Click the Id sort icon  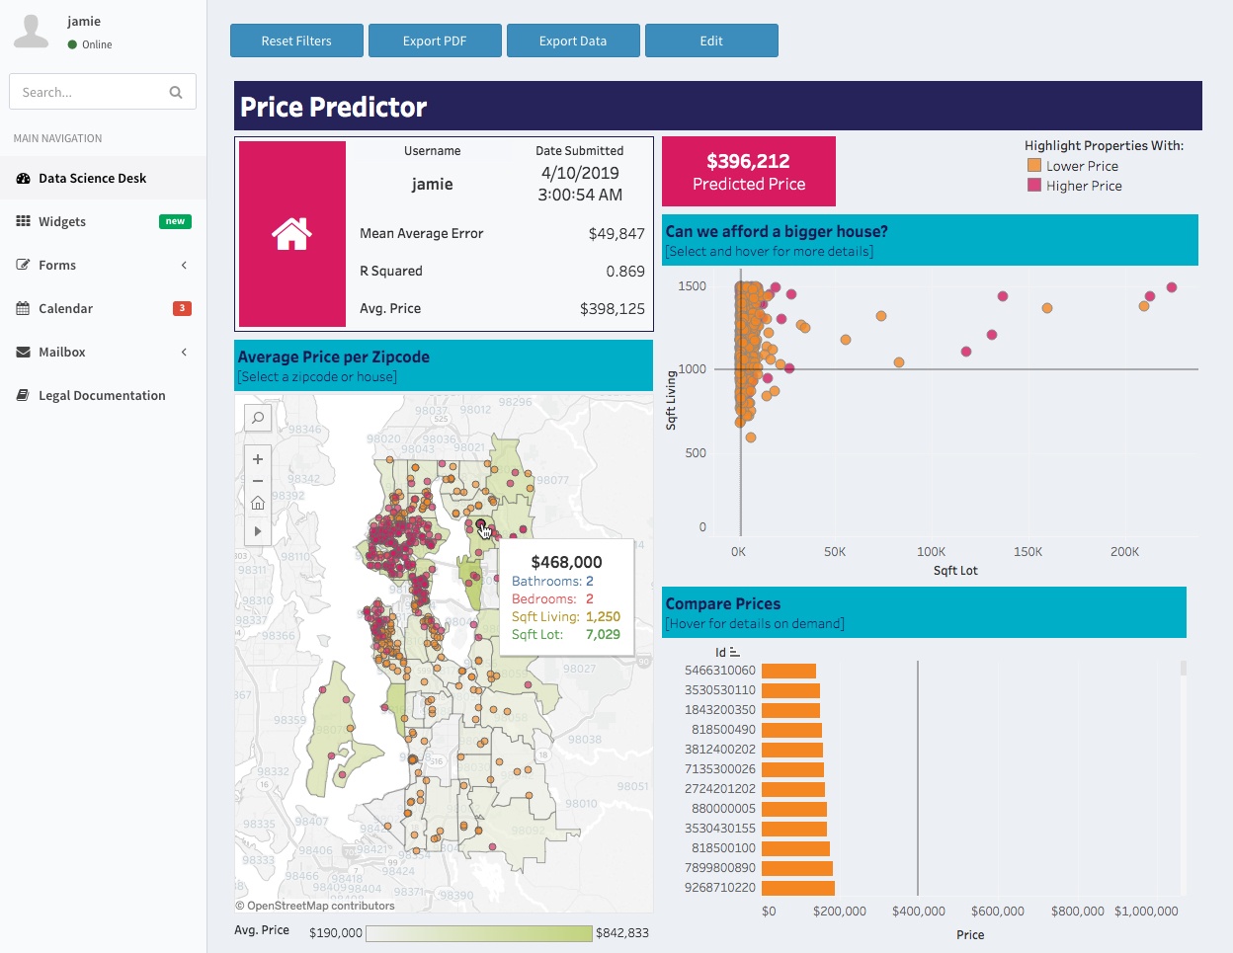coord(735,653)
